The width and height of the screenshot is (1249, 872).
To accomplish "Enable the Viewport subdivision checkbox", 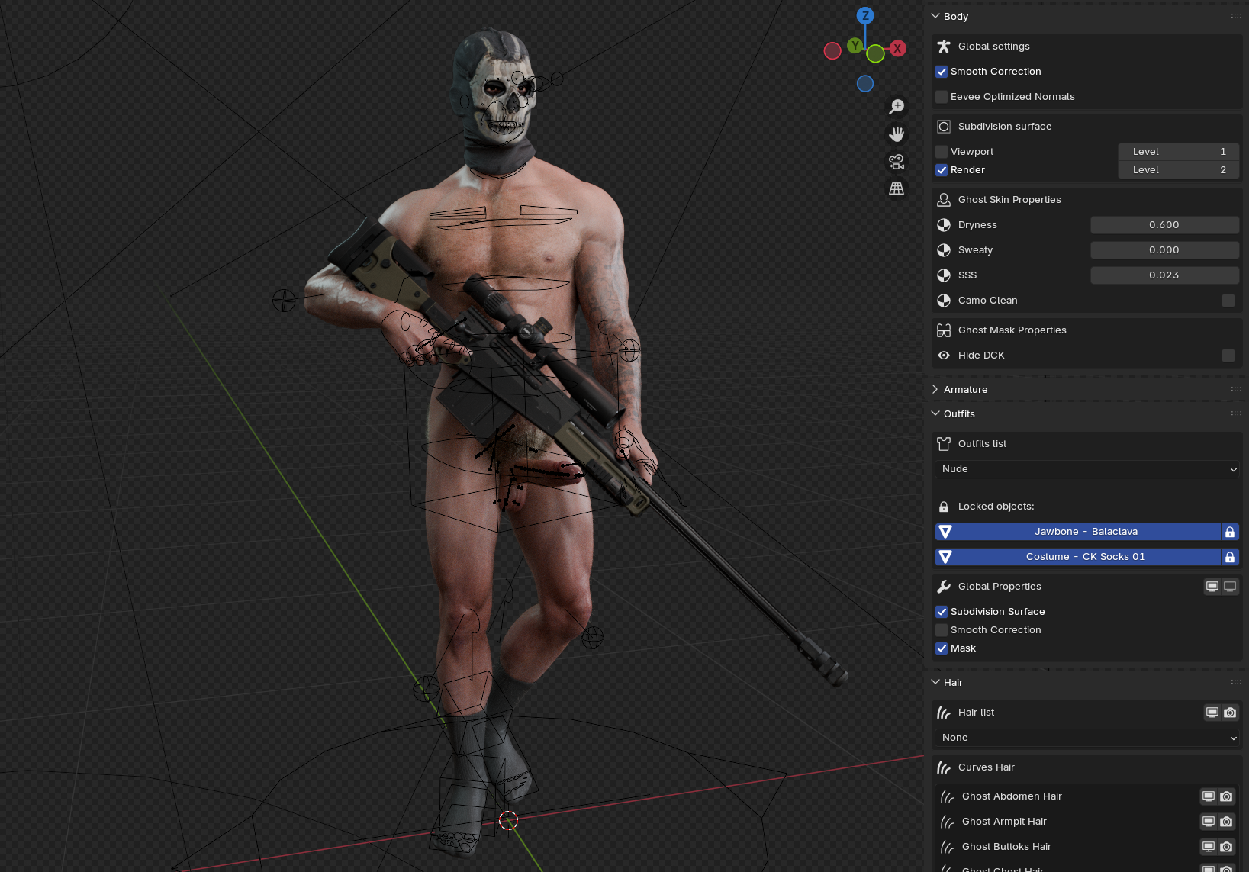I will (942, 152).
